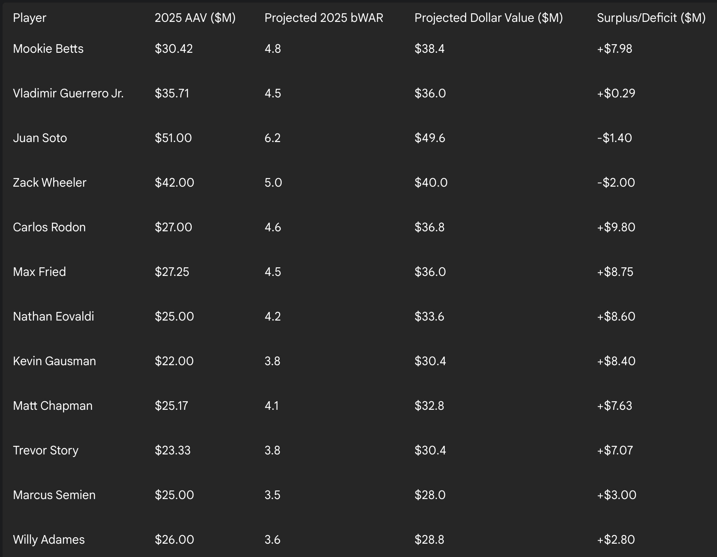Image resolution: width=717 pixels, height=557 pixels.
Task: Click the 2025 AAV ($M) column header
Action: [195, 18]
